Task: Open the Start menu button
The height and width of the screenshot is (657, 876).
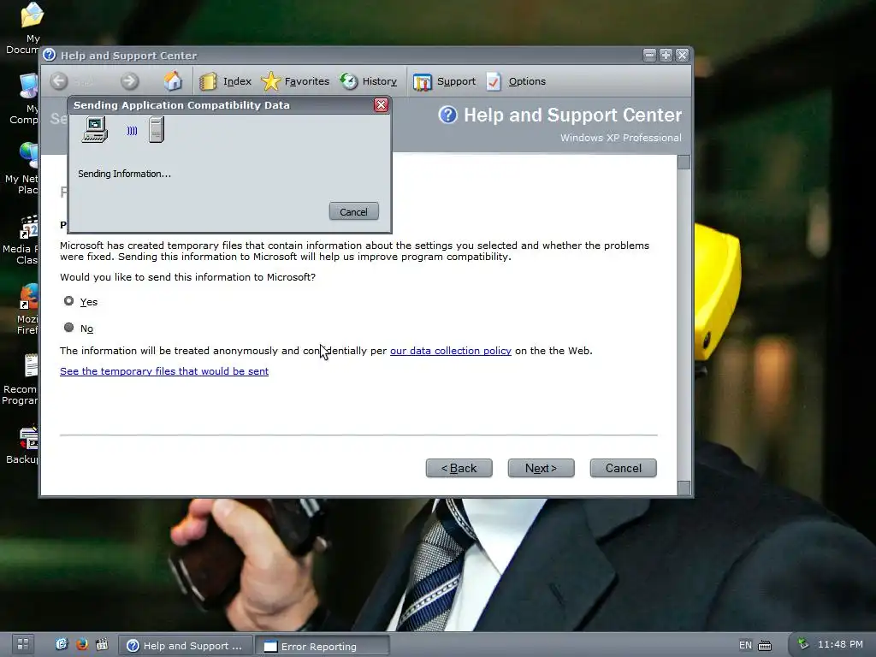Action: pos(23,644)
